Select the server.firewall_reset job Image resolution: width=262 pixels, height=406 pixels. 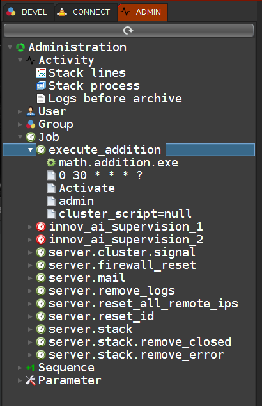(x=122, y=265)
